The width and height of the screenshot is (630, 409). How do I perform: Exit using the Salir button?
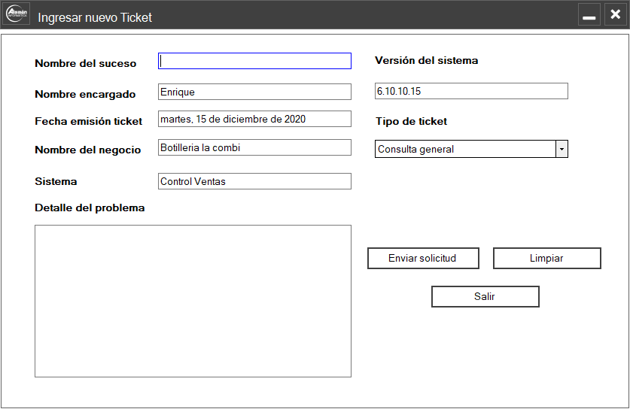point(485,296)
